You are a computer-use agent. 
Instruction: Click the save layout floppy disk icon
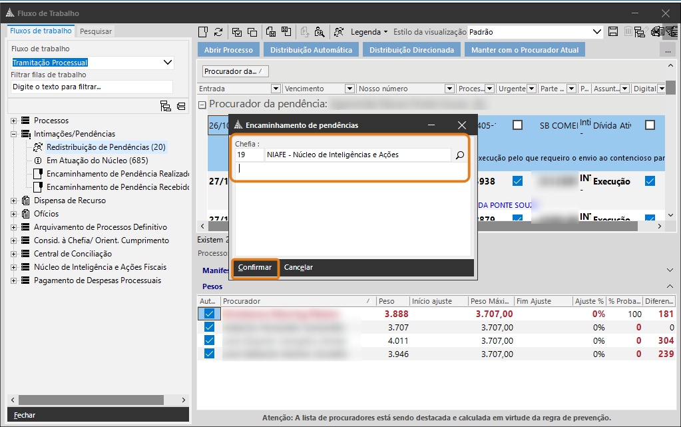pos(613,32)
